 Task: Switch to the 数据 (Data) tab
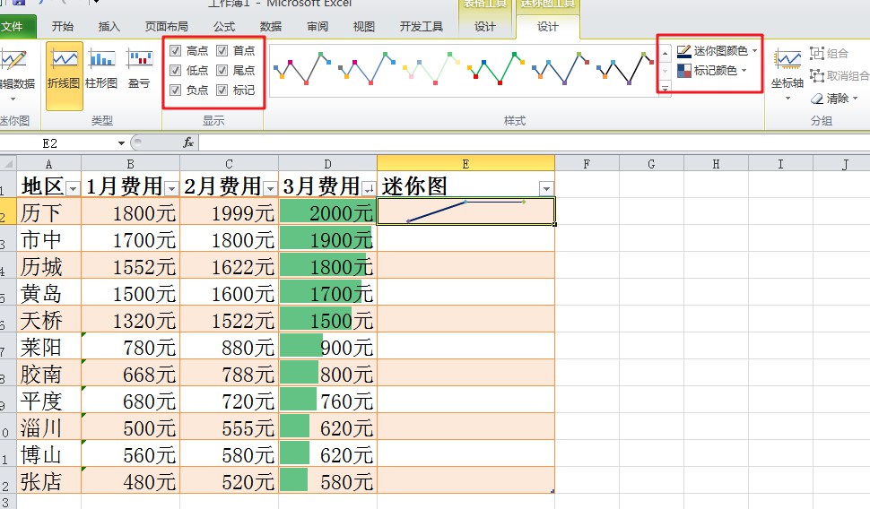271,26
